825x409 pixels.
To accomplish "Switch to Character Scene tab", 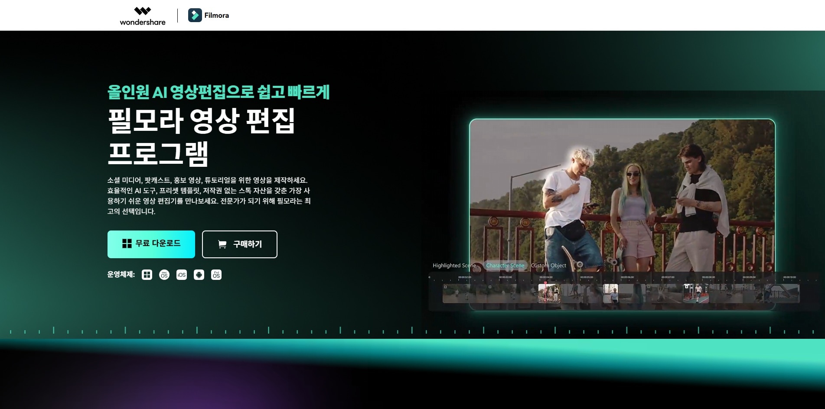I will pos(505,266).
